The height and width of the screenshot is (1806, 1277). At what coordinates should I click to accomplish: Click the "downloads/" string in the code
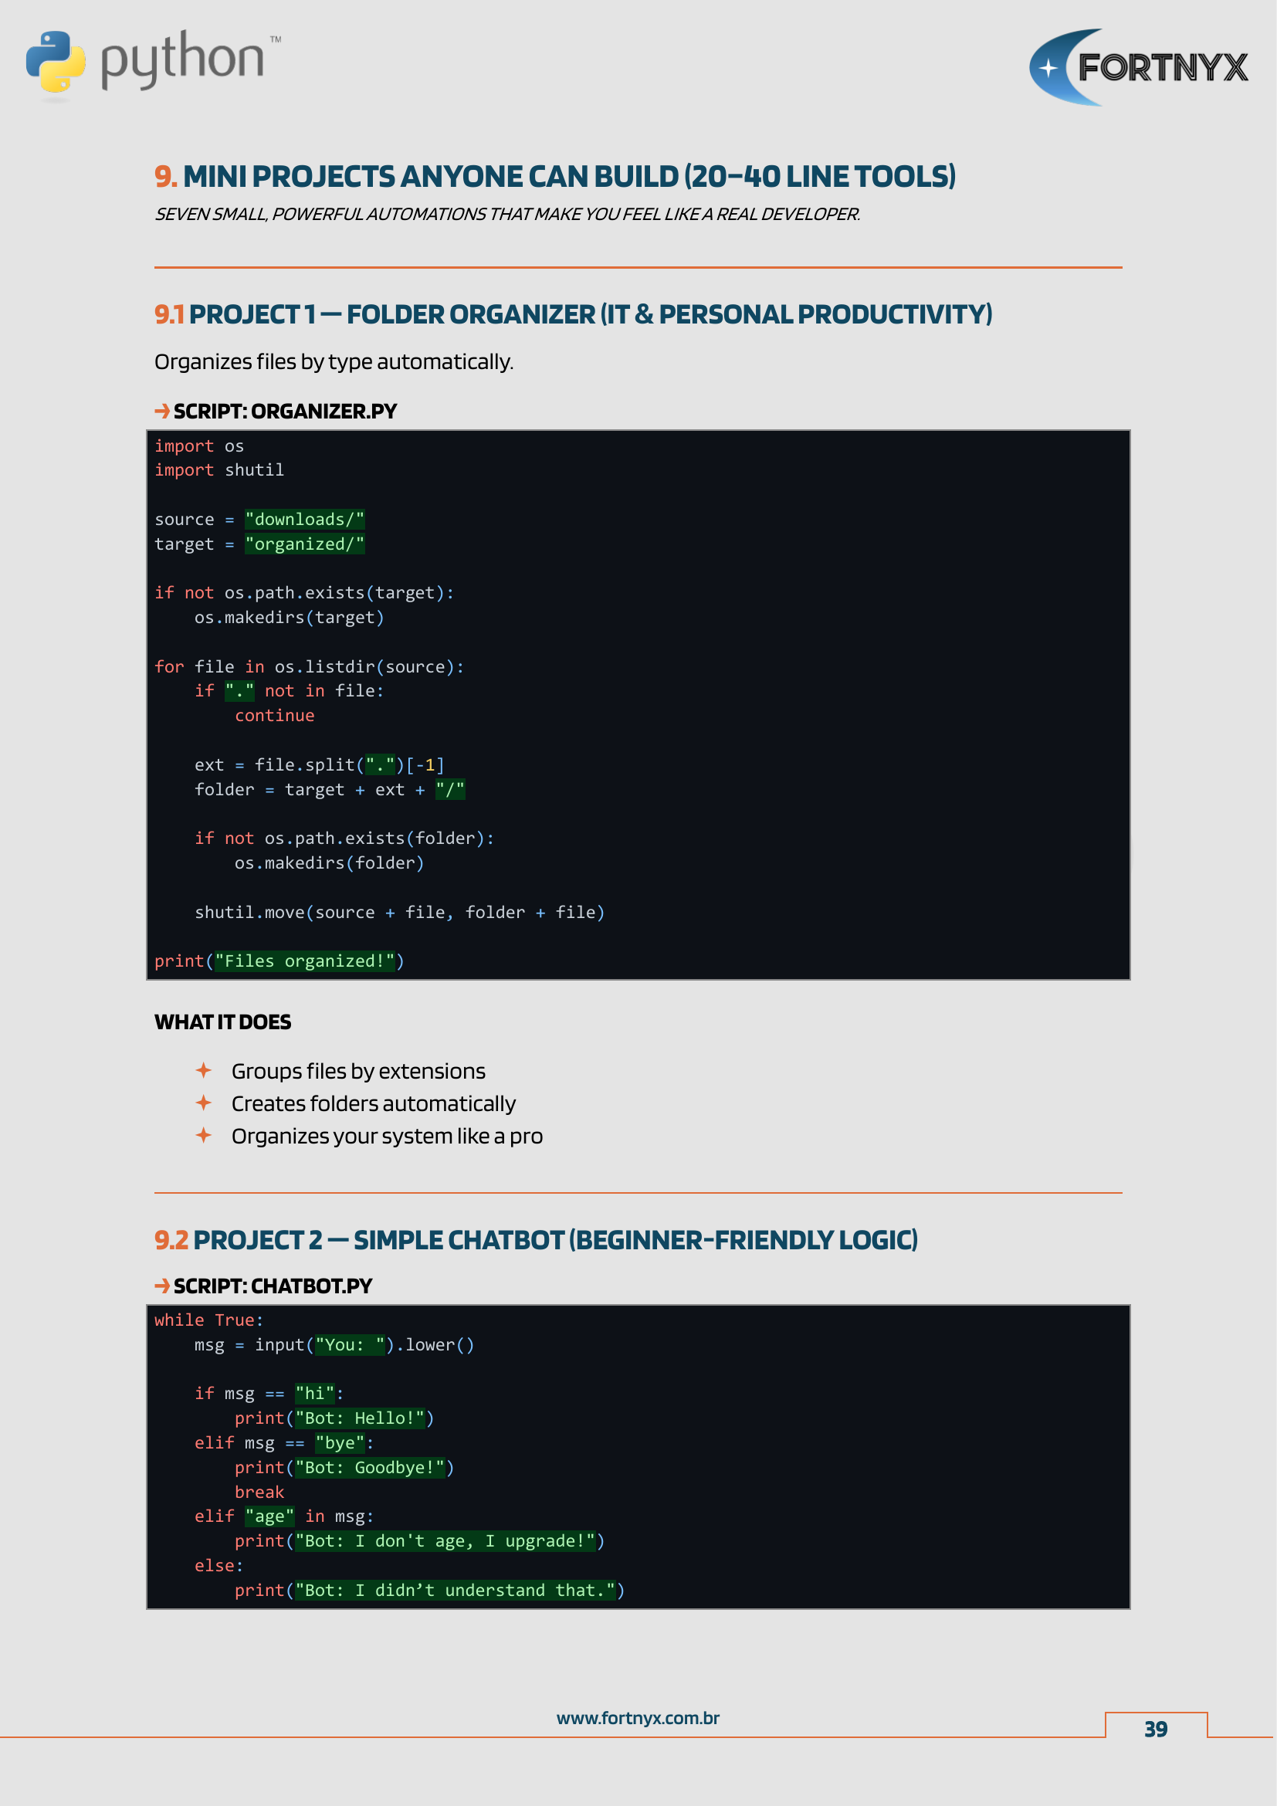(x=304, y=519)
